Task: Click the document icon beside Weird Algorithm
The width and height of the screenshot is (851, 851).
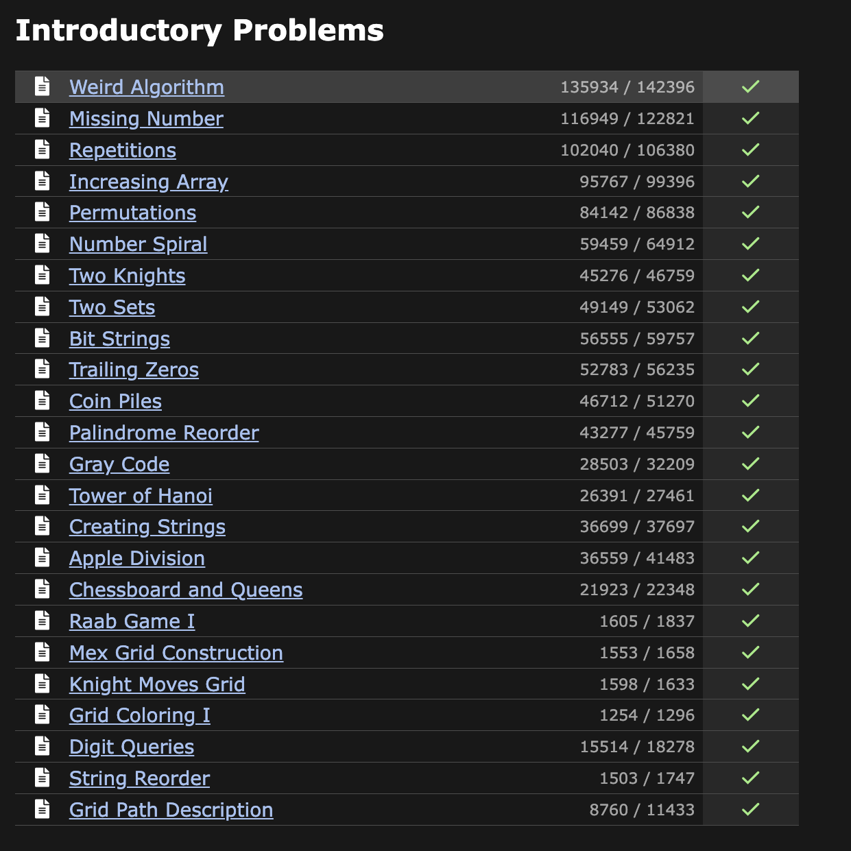Action: click(x=43, y=86)
